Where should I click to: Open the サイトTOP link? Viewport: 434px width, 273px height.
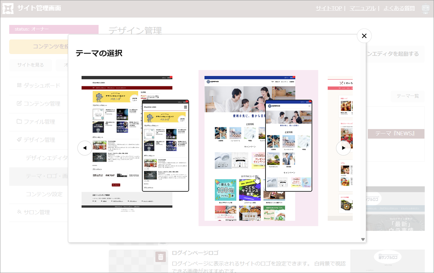[x=328, y=8]
